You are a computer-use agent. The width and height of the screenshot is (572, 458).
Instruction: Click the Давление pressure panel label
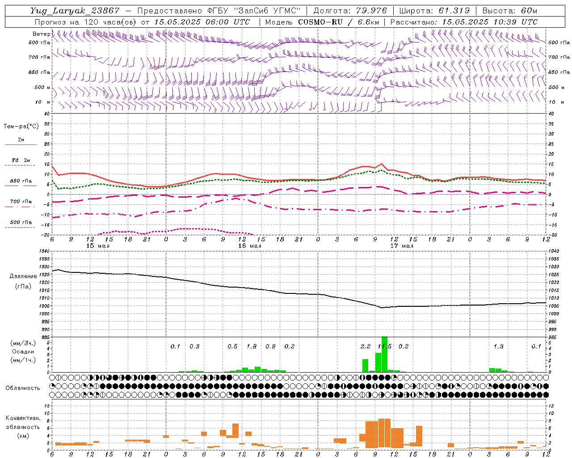coord(23,276)
